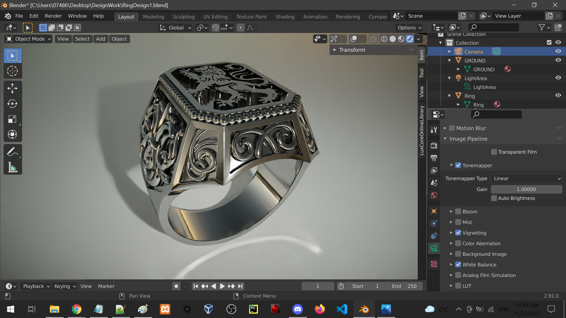Switch to the Shading workspace tab
The width and height of the screenshot is (566, 318).
(285, 17)
